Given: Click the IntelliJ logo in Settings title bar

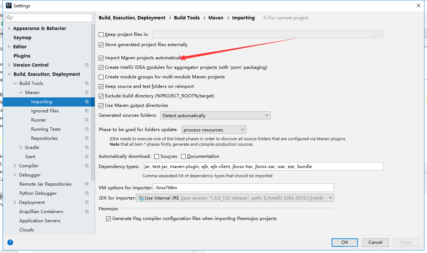Looking at the screenshot, I should [x=9, y=5].
